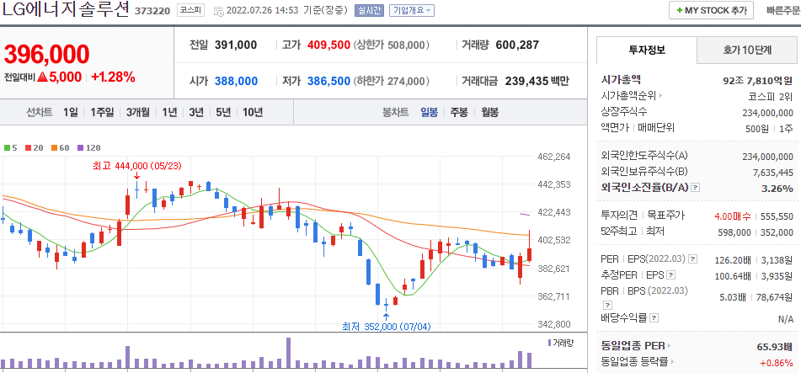This screenshot has height=373, width=801.
Task: Switch to the 투자정보 tab
Action: tap(647, 50)
